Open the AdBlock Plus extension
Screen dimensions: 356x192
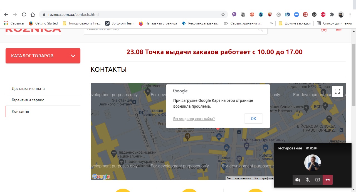tap(323, 14)
